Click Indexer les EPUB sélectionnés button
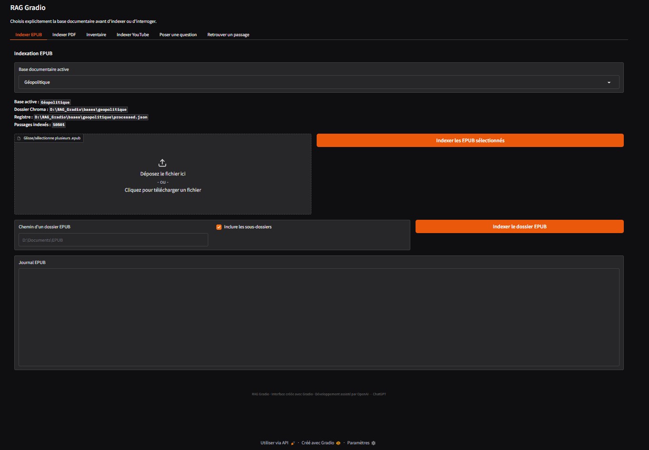This screenshot has width=649, height=450. (x=470, y=140)
